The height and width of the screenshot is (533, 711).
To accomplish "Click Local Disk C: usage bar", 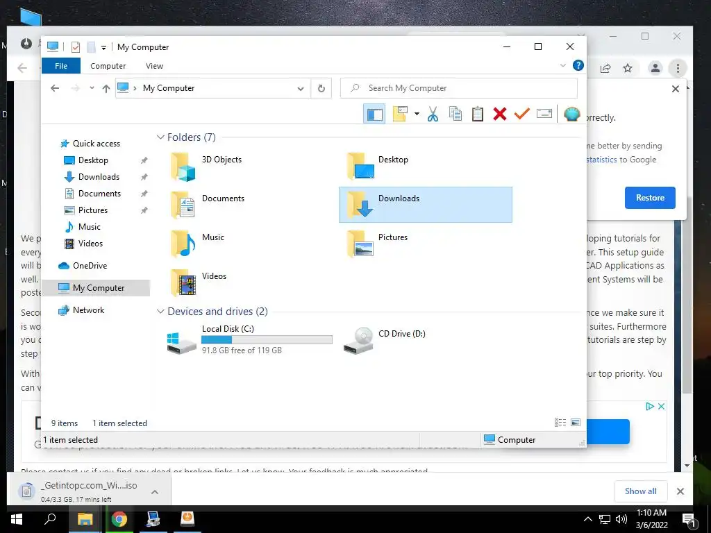I will (267, 339).
